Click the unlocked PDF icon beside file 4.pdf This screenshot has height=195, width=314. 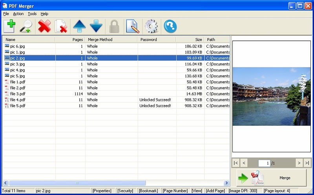(7, 100)
